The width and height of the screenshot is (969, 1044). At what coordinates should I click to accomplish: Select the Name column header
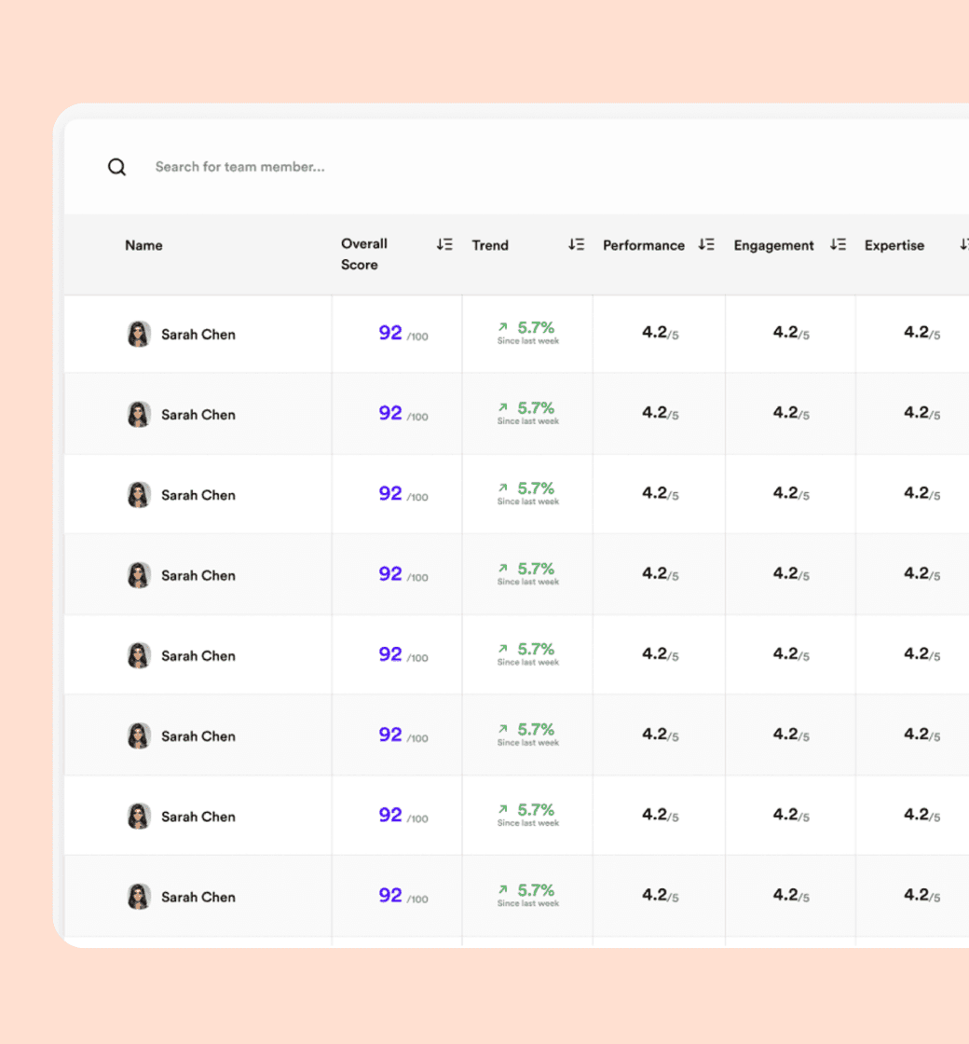143,246
